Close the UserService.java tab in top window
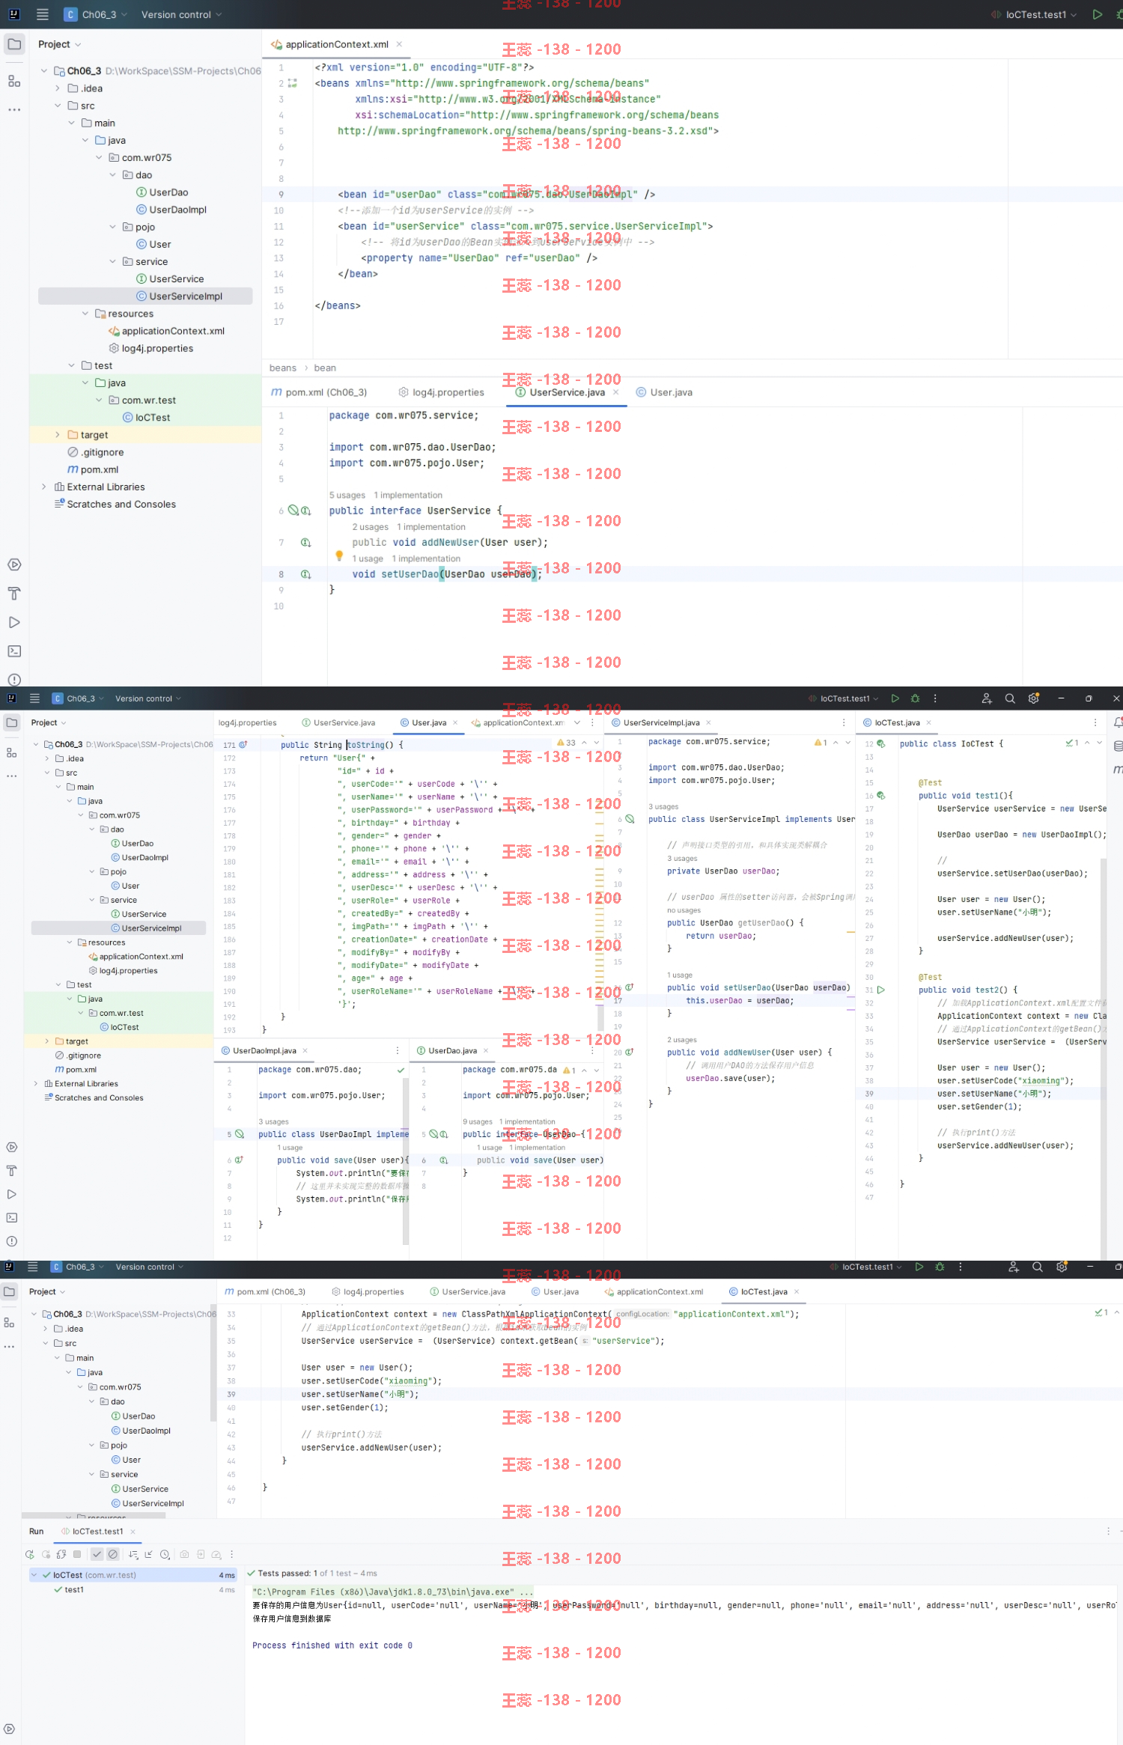Screen dimensions: 1123x1745 point(616,392)
